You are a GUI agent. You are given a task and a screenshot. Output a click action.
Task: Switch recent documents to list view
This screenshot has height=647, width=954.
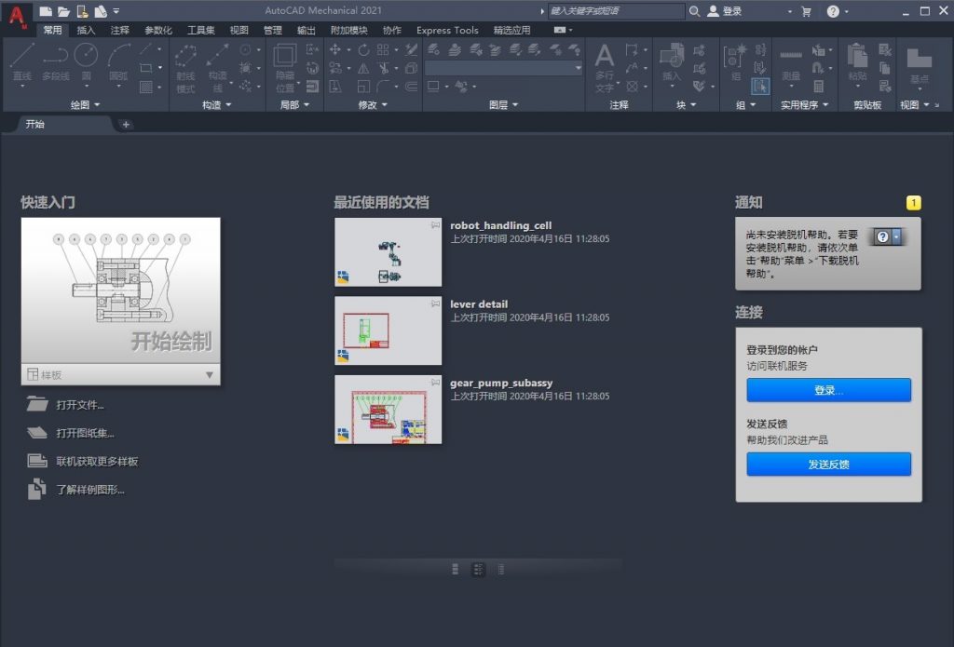click(500, 569)
